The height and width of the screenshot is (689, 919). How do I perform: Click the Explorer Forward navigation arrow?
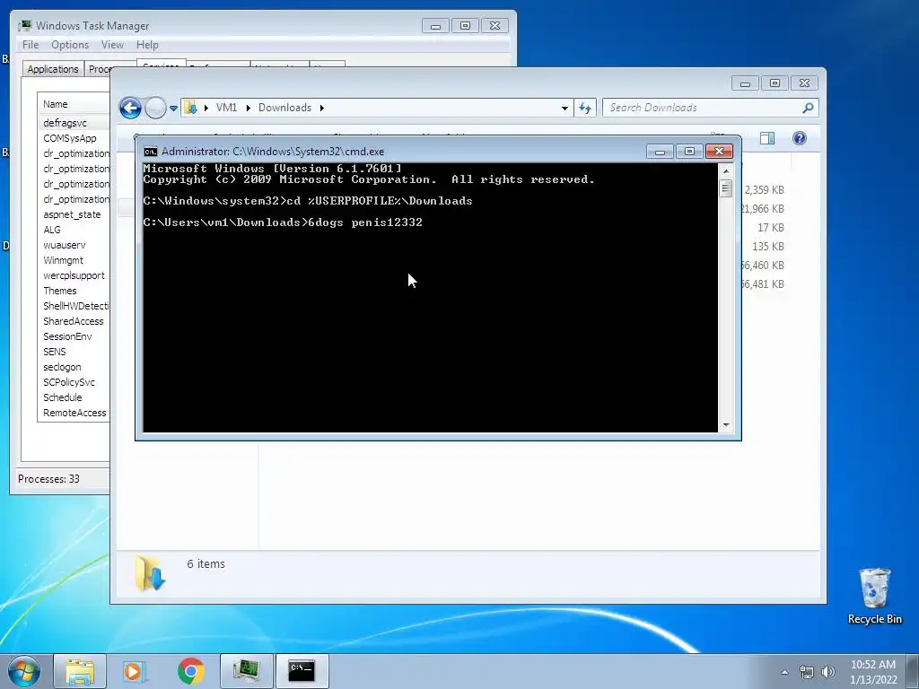pos(155,108)
